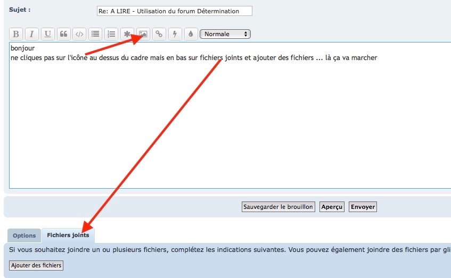This screenshot has width=451, height=278.
Task: Add a list item asterisk
Action: [x=127, y=34]
